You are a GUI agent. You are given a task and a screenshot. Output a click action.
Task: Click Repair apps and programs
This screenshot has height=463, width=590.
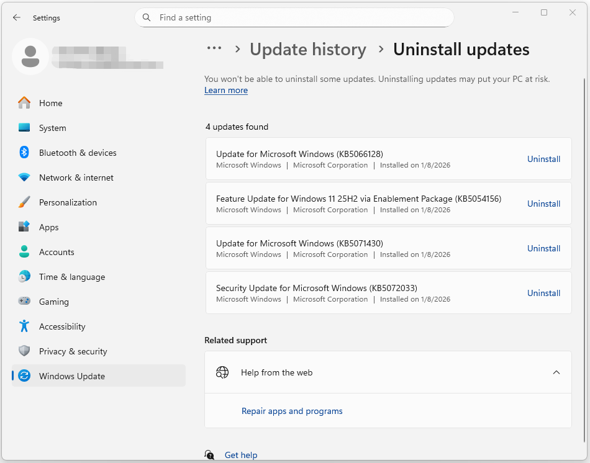click(x=292, y=411)
